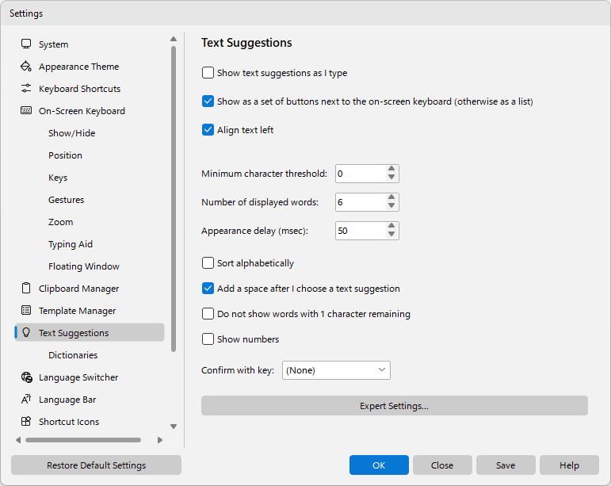Click the Language Switcher globe icon

26,377
